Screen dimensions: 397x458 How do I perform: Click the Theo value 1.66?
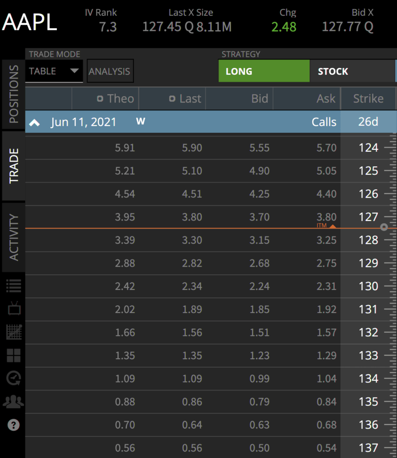pos(125,332)
